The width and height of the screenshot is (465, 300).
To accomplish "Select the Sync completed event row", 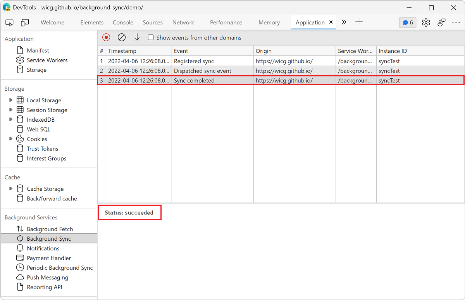I will click(212, 80).
